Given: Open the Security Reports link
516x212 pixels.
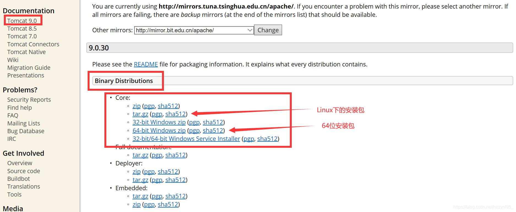Looking at the screenshot, I should pyautogui.click(x=29, y=100).
